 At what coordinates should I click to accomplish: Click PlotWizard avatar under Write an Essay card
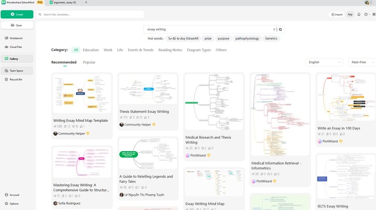[320, 141]
